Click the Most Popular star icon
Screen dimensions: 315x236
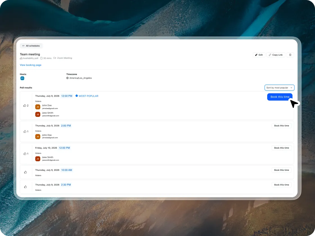76,96
